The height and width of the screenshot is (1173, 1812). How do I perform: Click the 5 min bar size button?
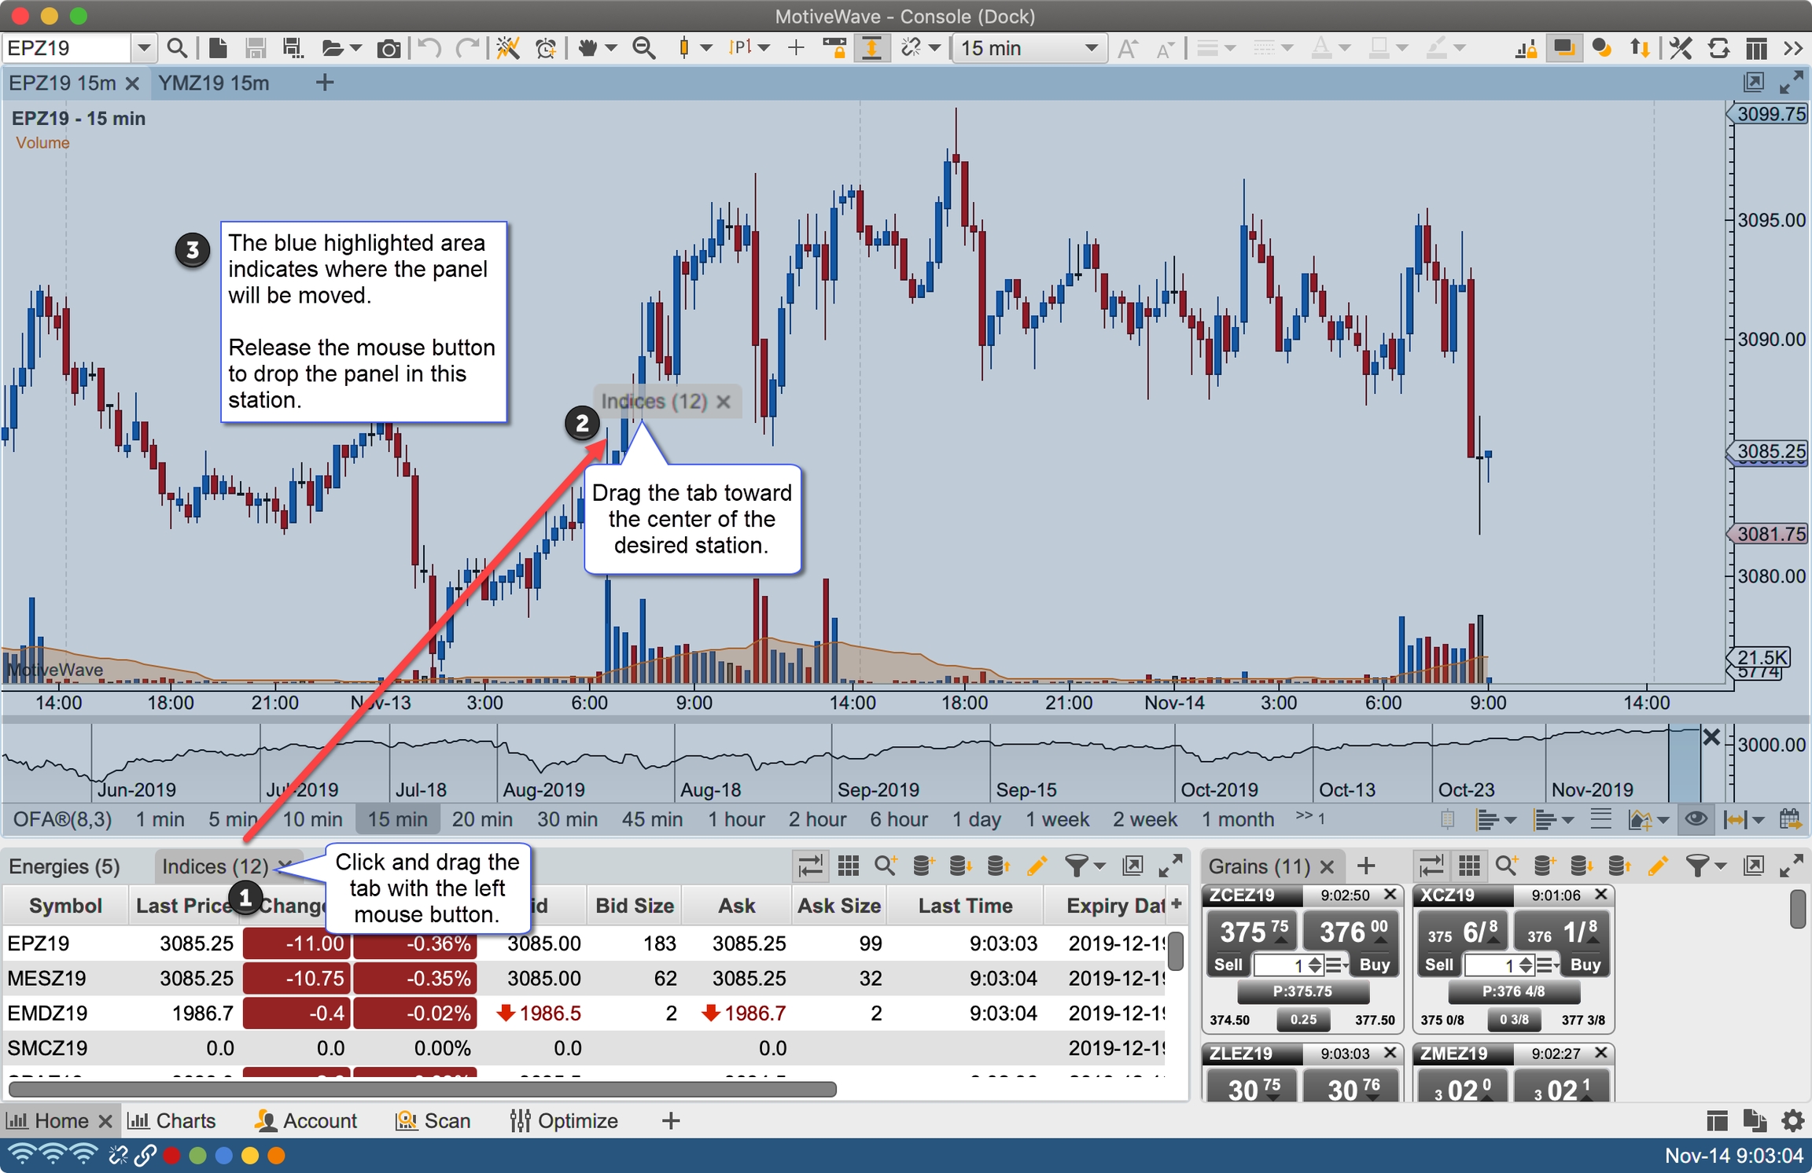coord(234,819)
